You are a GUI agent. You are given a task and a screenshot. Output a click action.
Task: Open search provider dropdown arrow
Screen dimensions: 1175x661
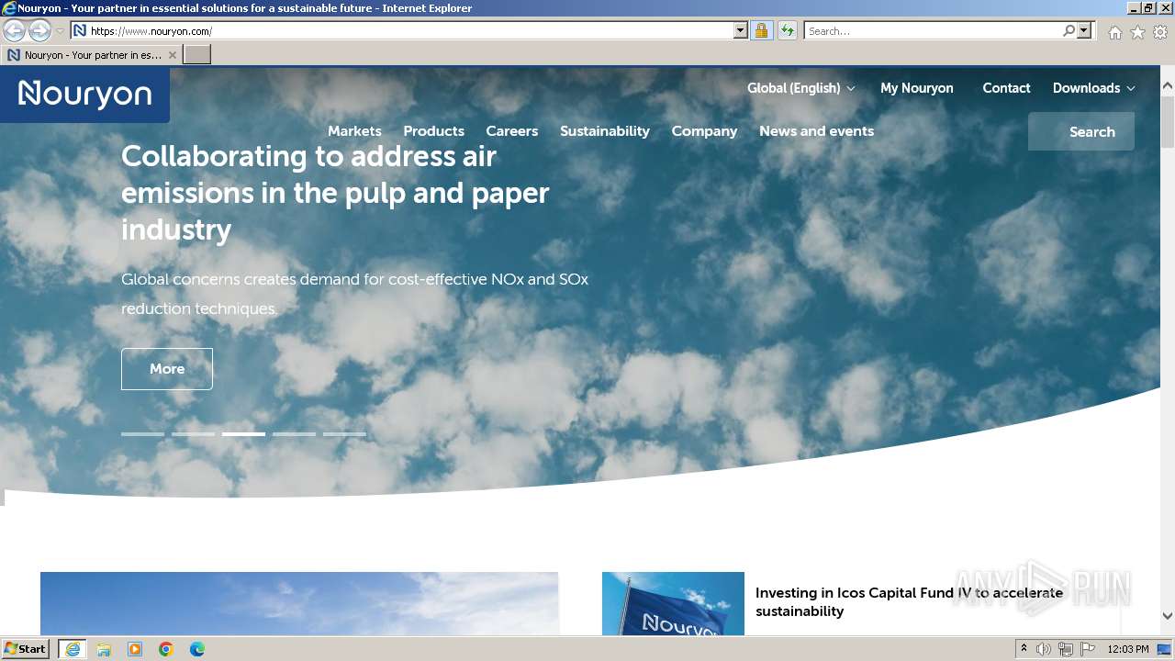tap(1084, 31)
